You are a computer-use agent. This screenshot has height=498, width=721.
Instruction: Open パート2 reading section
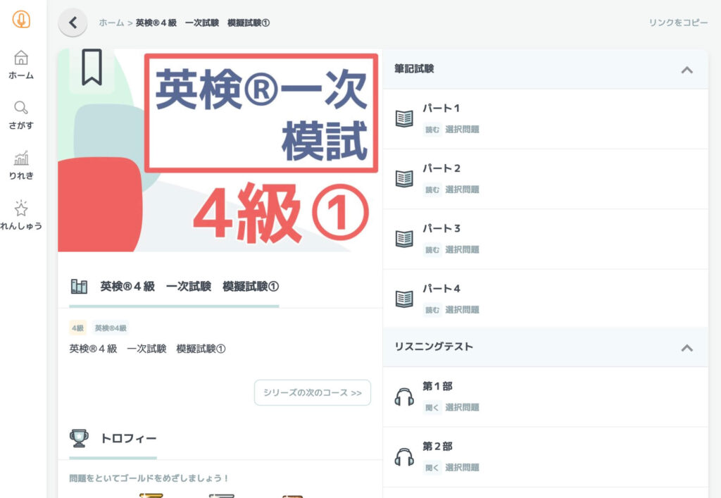tap(545, 178)
